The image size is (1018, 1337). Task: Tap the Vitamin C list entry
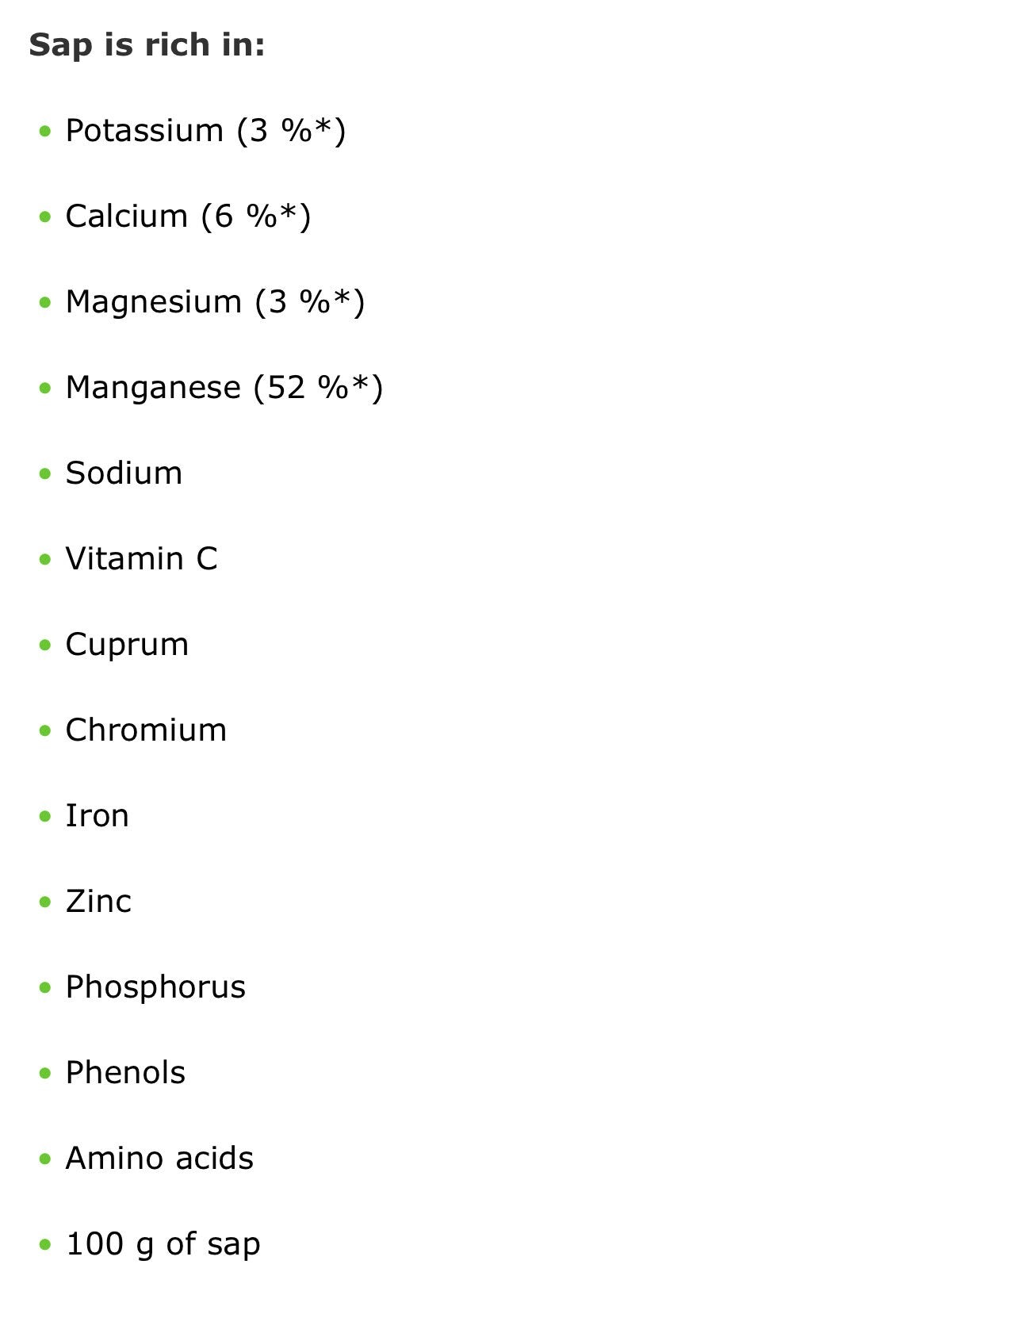tap(141, 559)
